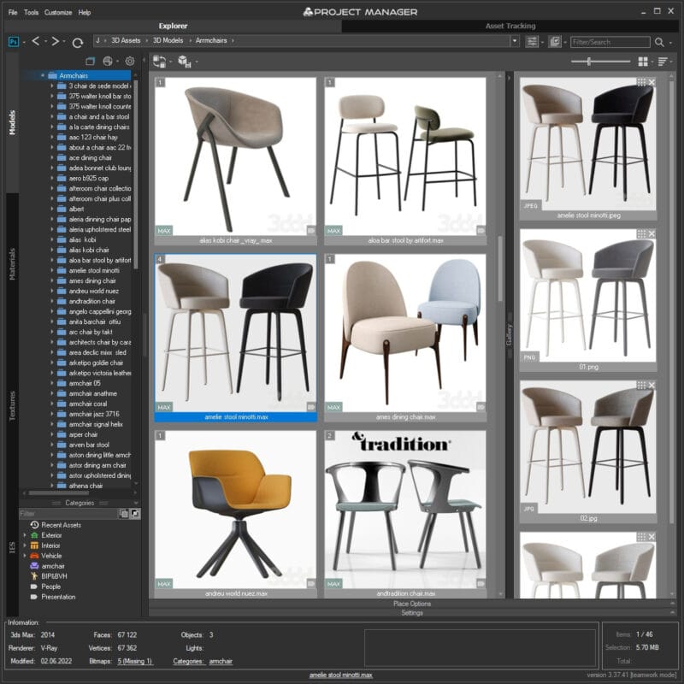This screenshot has width=684, height=684.
Task: Click tag icon on amelie stool minotti thumbnail
Action: click(x=310, y=407)
